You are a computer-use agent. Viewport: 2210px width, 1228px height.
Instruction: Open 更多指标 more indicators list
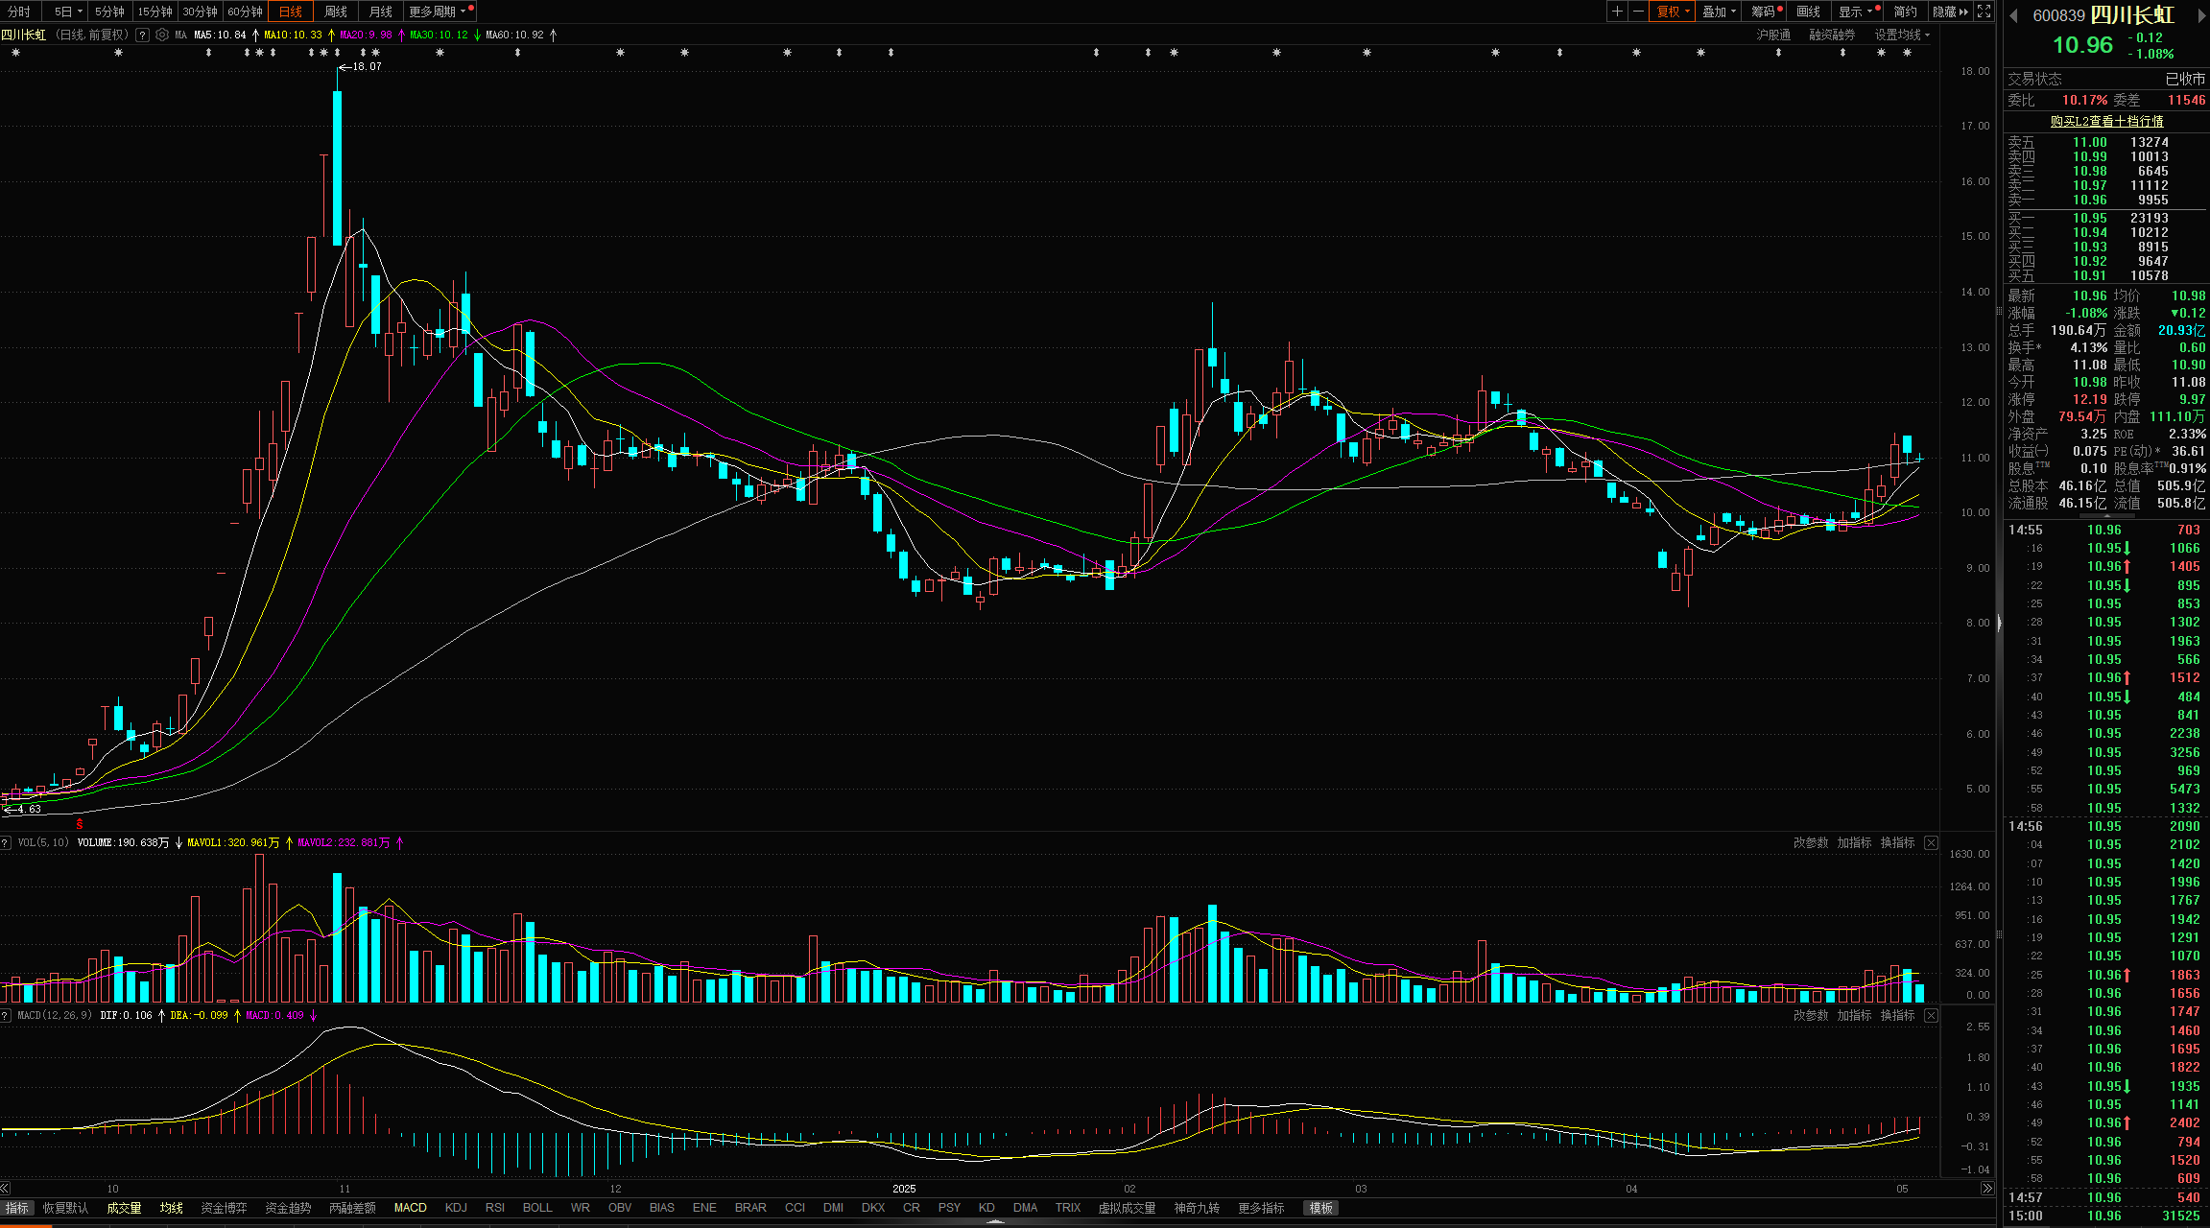coord(1261,1208)
